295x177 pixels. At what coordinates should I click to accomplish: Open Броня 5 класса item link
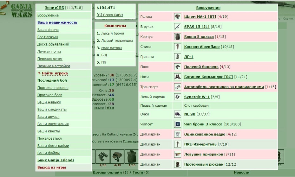pos(199,37)
